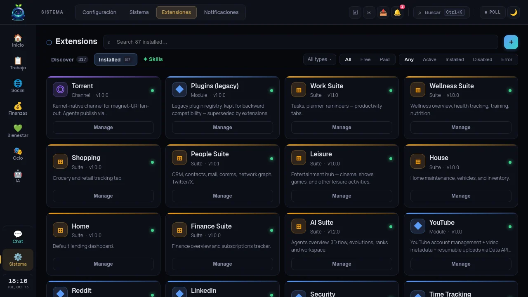
Task: Select Bienestar green heart icon
Action: pos(18,131)
